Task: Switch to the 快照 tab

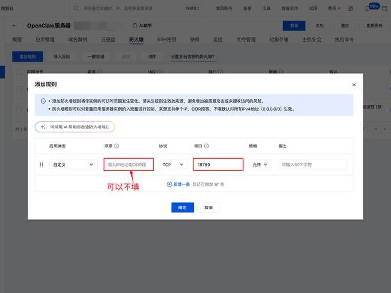Action: point(195,39)
